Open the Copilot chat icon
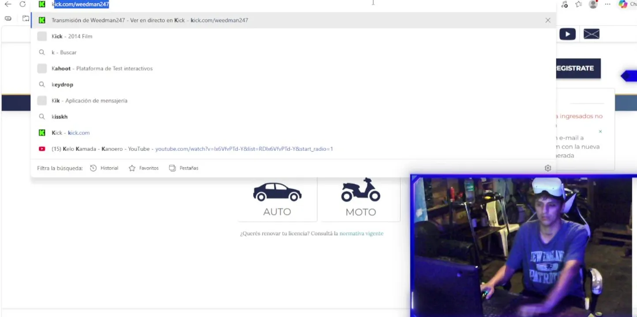637x317 pixels. (623, 4)
